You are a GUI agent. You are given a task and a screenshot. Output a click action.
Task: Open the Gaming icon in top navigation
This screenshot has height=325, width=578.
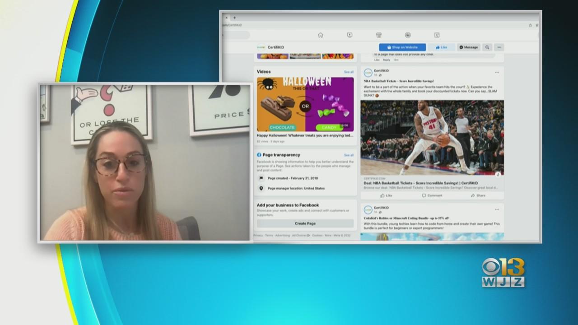[x=437, y=35]
